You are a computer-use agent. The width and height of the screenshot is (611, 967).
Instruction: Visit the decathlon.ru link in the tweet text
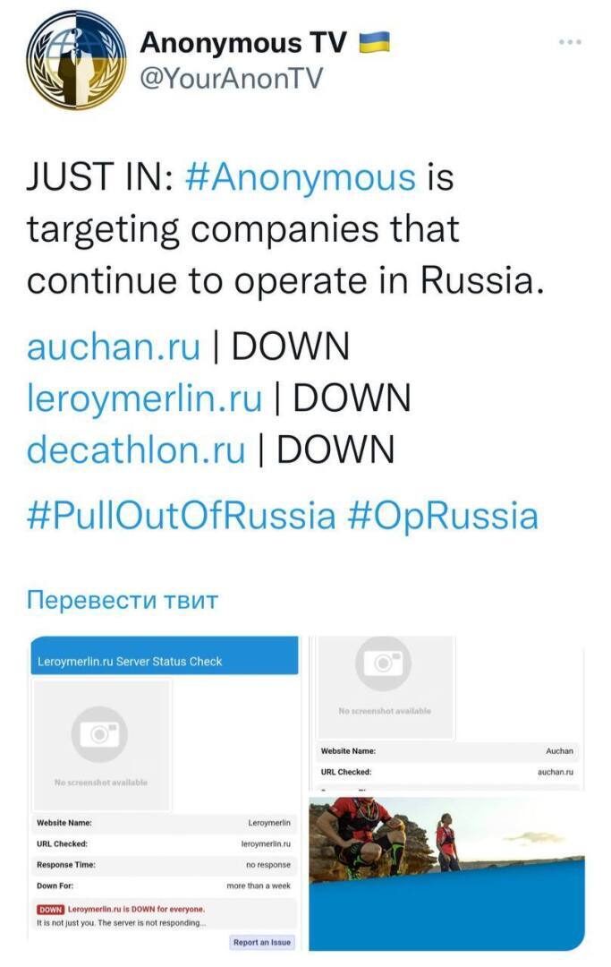tap(136, 449)
